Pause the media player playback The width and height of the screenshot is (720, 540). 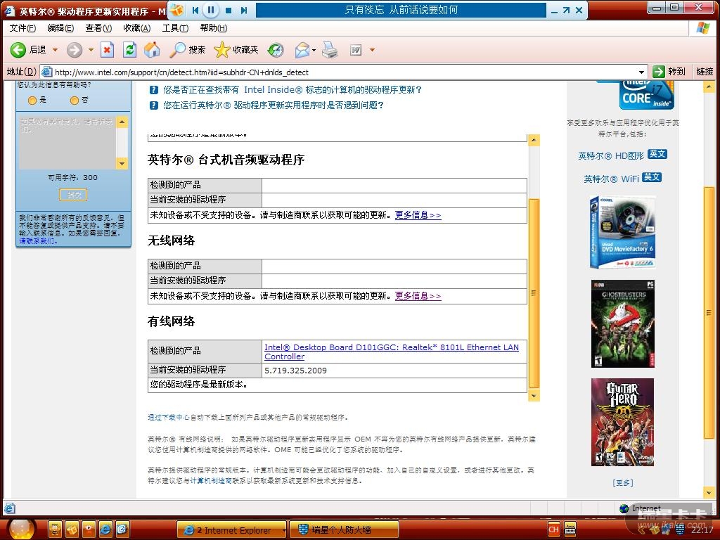tap(211, 10)
